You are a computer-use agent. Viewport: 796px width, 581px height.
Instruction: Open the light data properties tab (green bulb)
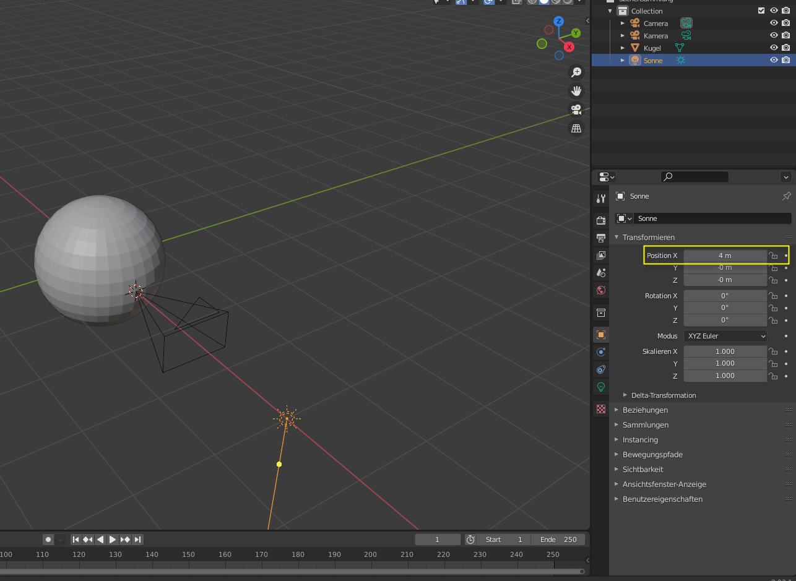point(600,387)
